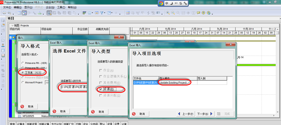Check the 其他费用(E) checkbox

(x=101, y=83)
